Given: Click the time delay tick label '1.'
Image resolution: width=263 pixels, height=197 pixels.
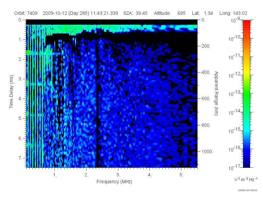Looking at the screenshot, I should click(20, 40).
